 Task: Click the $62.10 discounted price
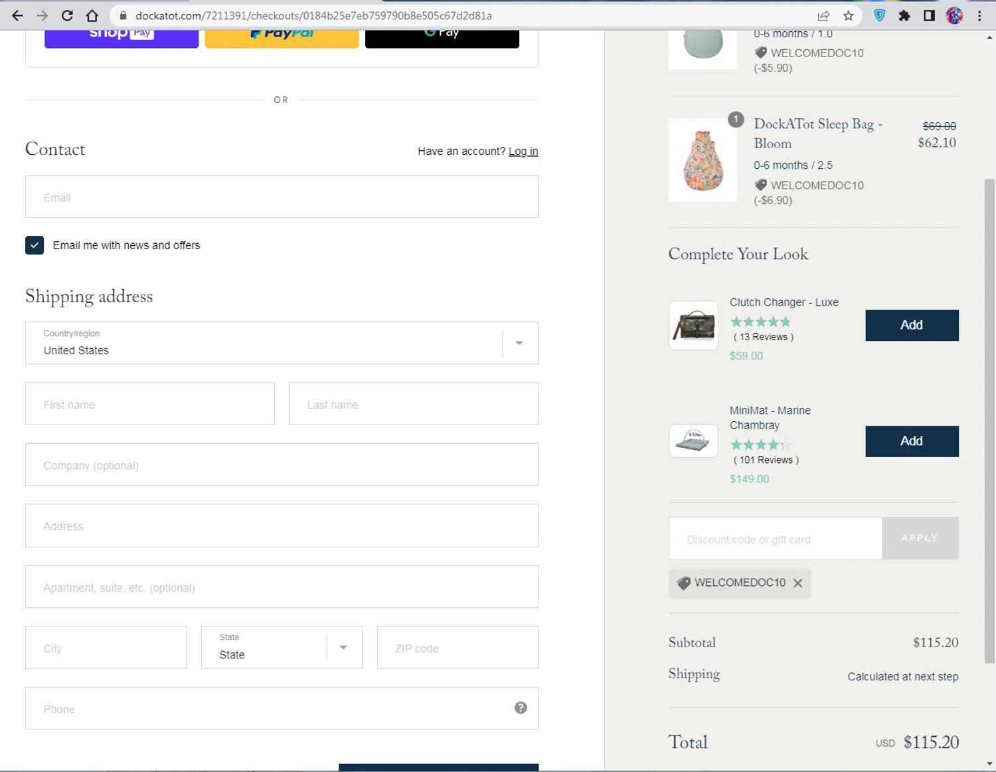[937, 143]
